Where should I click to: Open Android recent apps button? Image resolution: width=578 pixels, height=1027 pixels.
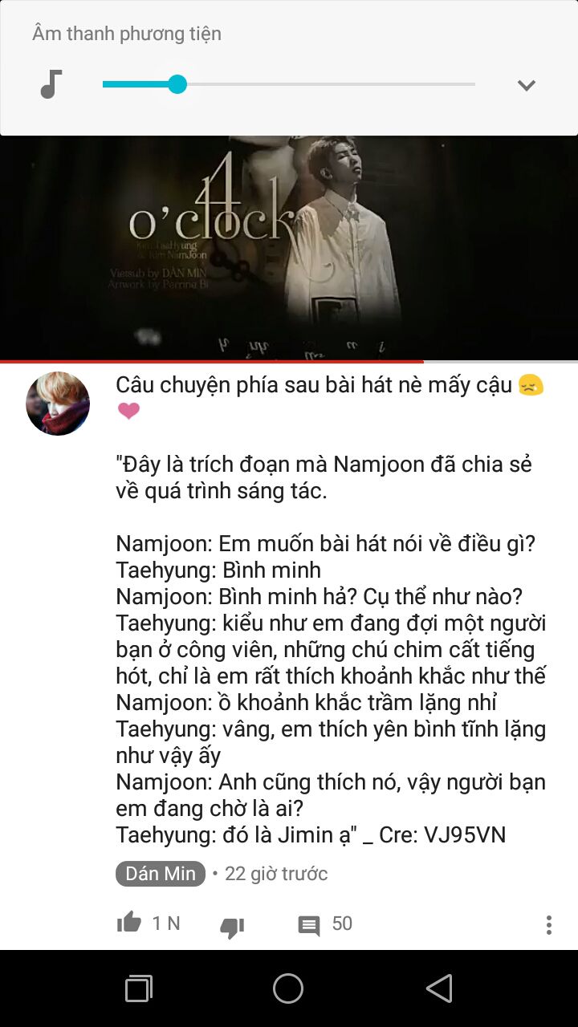[x=139, y=988]
